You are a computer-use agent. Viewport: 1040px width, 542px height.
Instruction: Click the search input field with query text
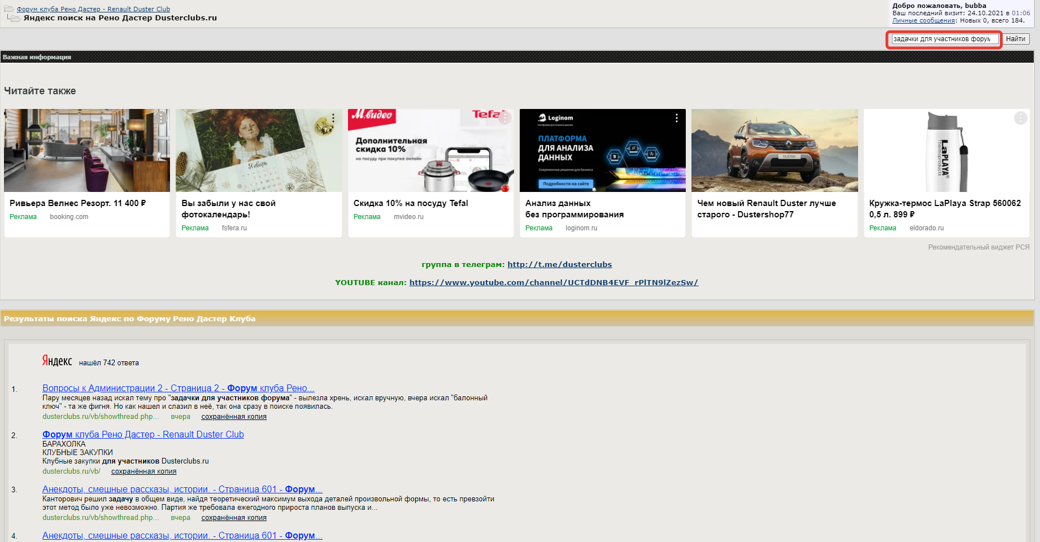(945, 39)
